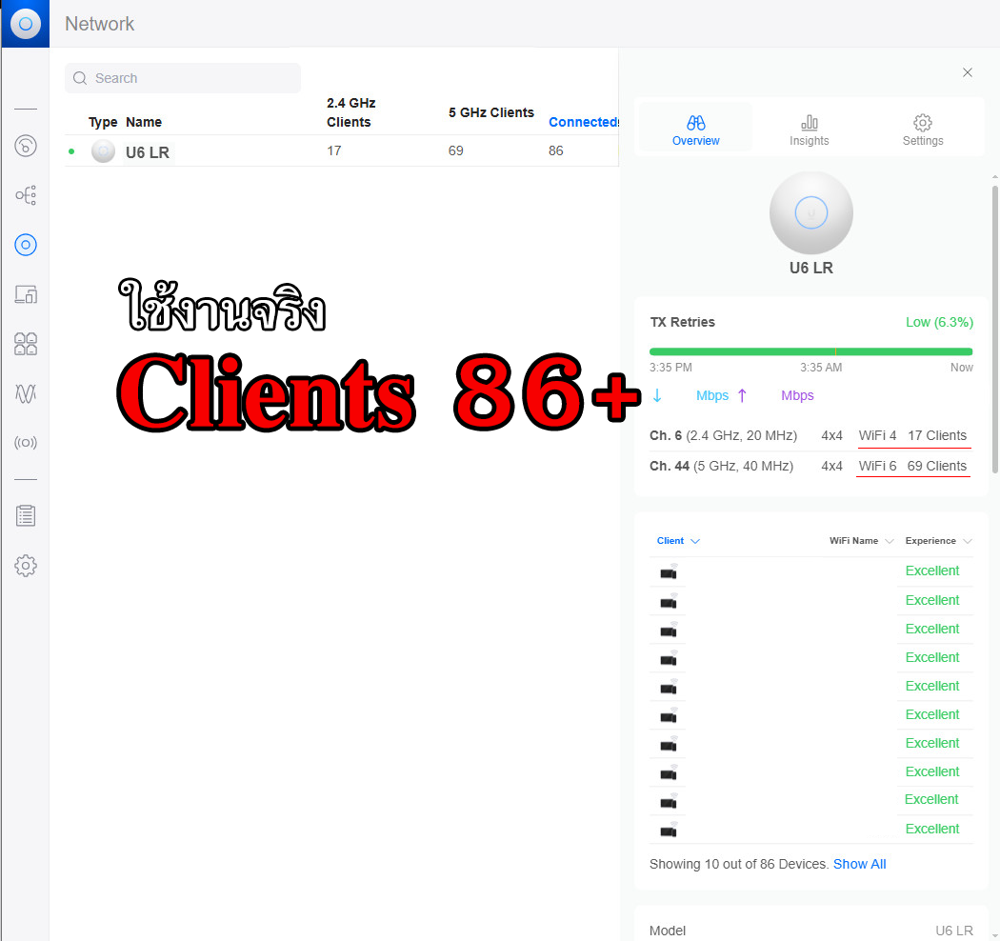Switch to the Overview tab
1000x941 pixels.
tap(696, 130)
